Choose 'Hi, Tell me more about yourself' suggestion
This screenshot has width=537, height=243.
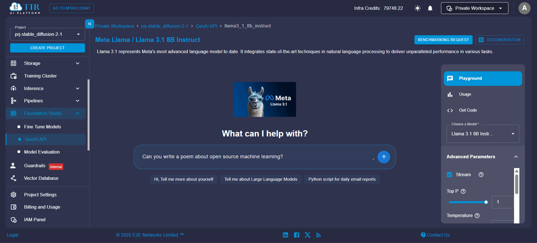point(184,179)
